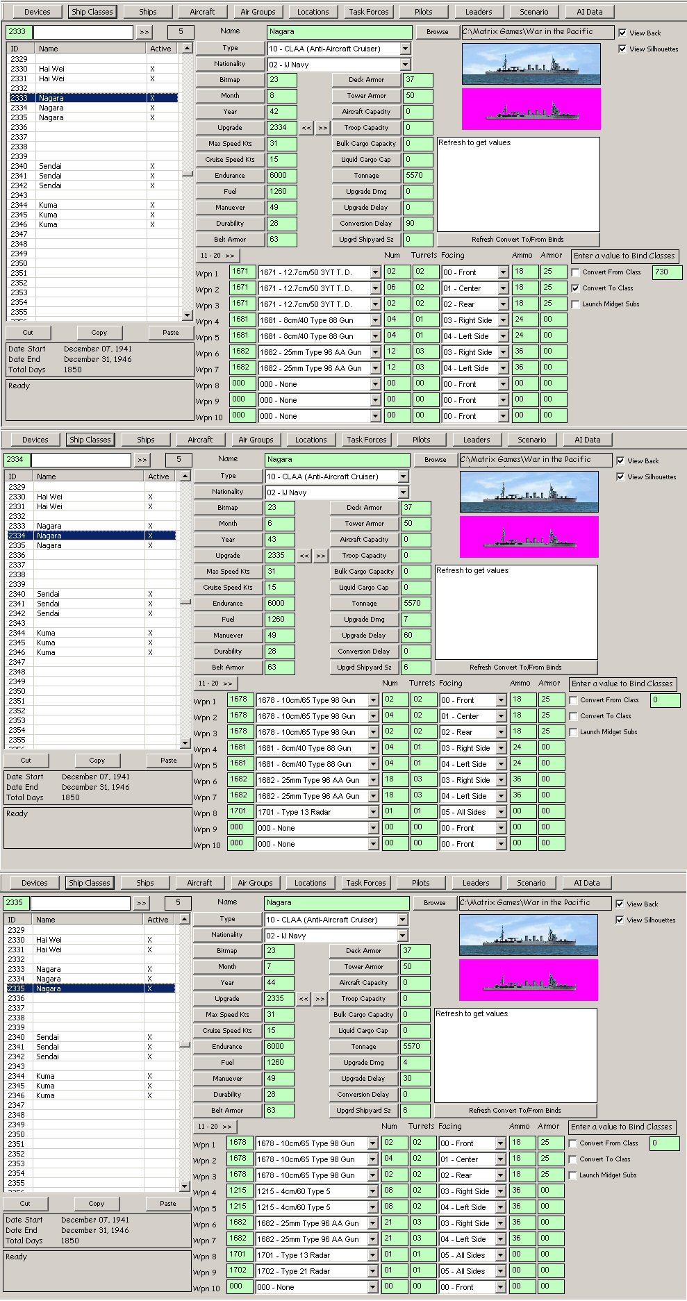
Task: Toggle View Silhouettes checkbox in panel 2333
Action: tap(622, 49)
